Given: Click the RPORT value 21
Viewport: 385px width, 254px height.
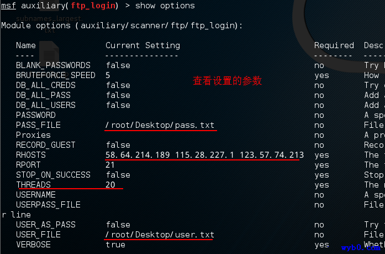Looking at the screenshot, I should (x=110, y=165).
